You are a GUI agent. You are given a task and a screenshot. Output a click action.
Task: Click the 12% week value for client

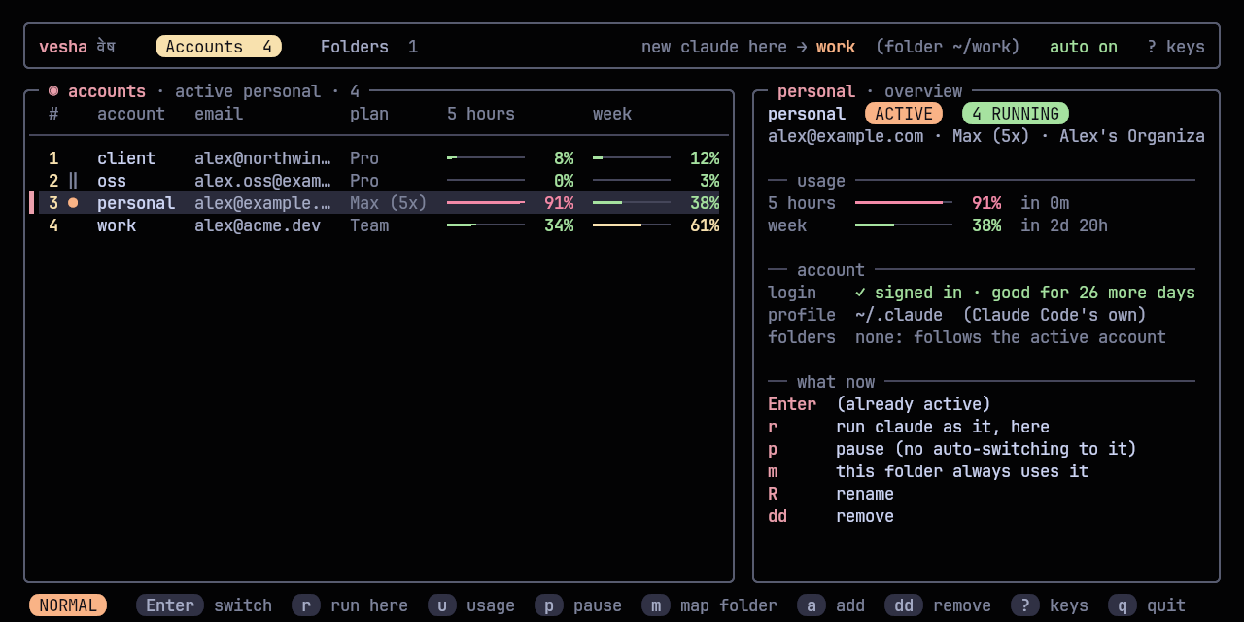pos(705,158)
